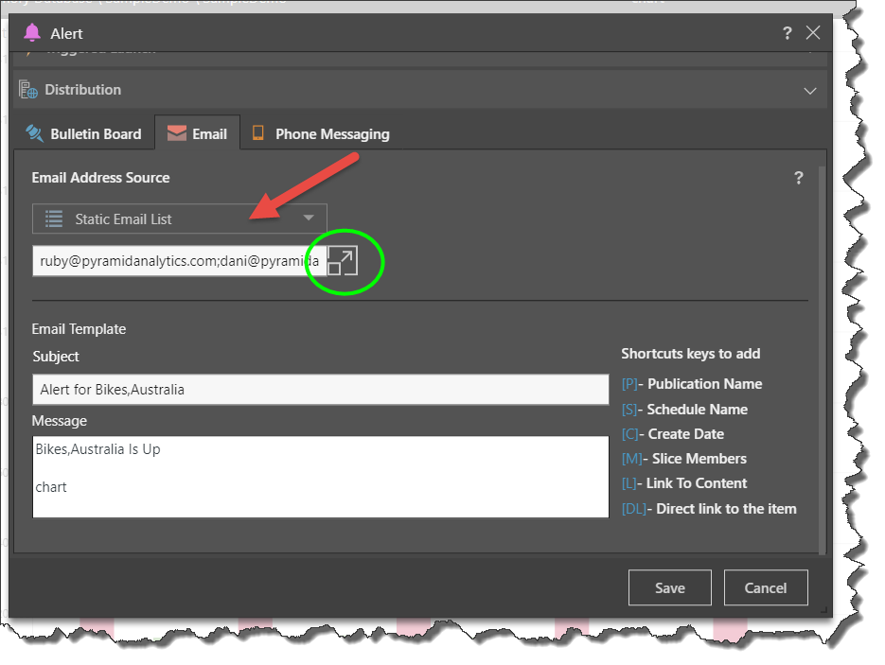Screen dimensions: 885x665
Task: Click the vertical scrollbar of Email panel
Action: click(823, 359)
